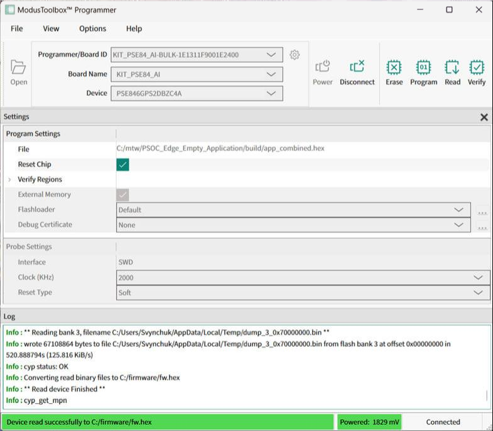Open the Clock (KHz) dropdown
The height and width of the screenshot is (431, 493).
pyautogui.click(x=303, y=278)
